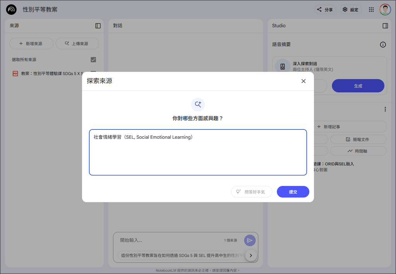Open the Google apps launcher grid

click(370, 9)
